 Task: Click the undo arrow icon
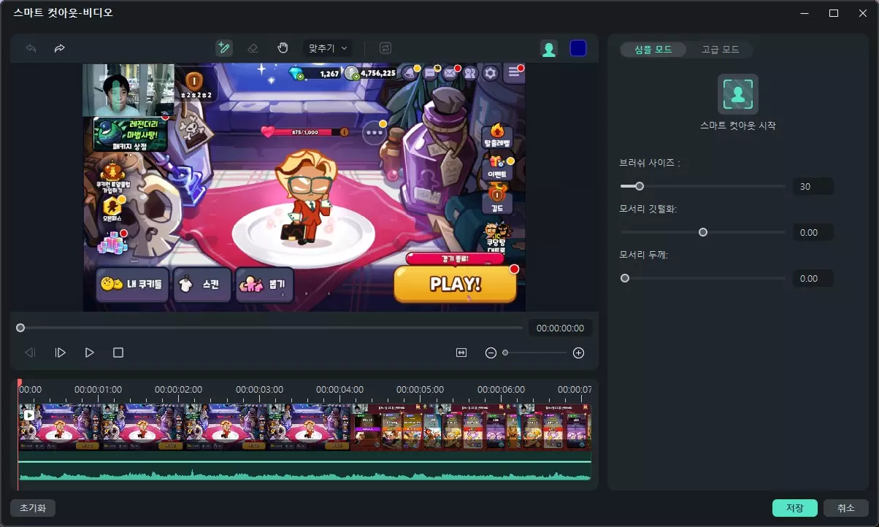point(31,48)
